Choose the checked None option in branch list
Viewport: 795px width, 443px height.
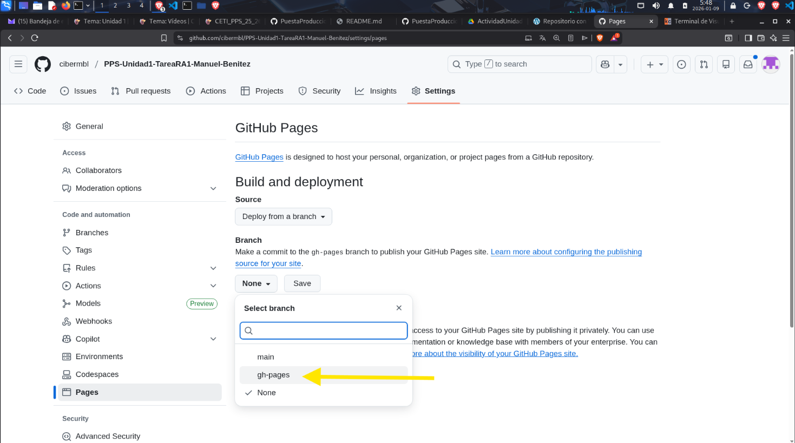click(x=324, y=393)
